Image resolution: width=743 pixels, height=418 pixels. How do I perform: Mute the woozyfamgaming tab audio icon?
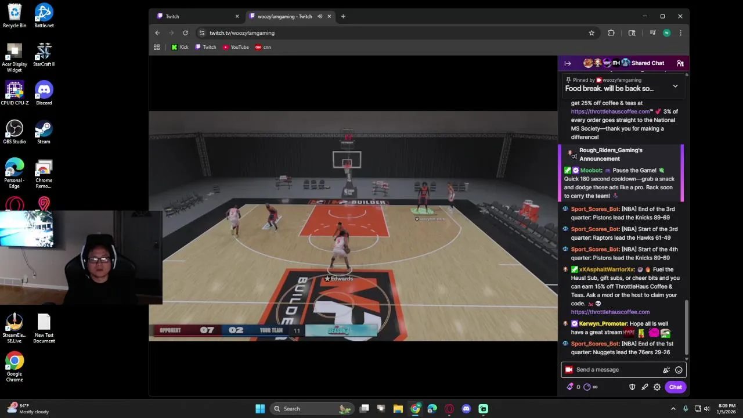coord(319,16)
